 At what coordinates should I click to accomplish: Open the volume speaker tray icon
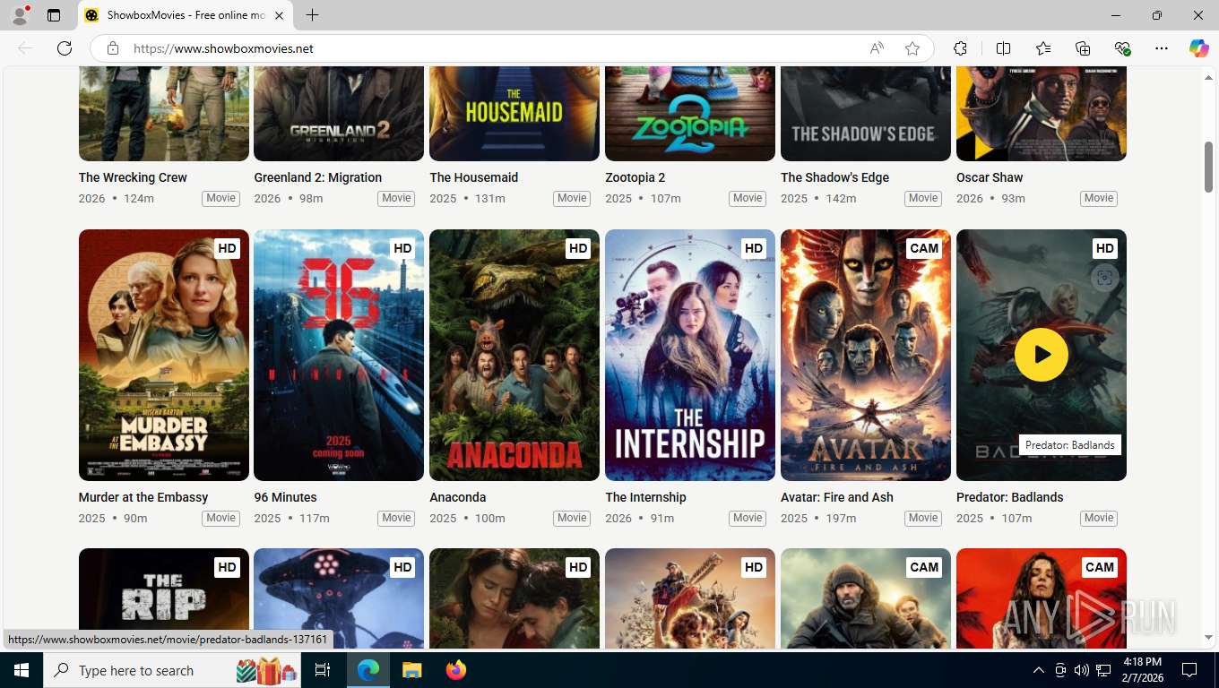[x=1082, y=670]
